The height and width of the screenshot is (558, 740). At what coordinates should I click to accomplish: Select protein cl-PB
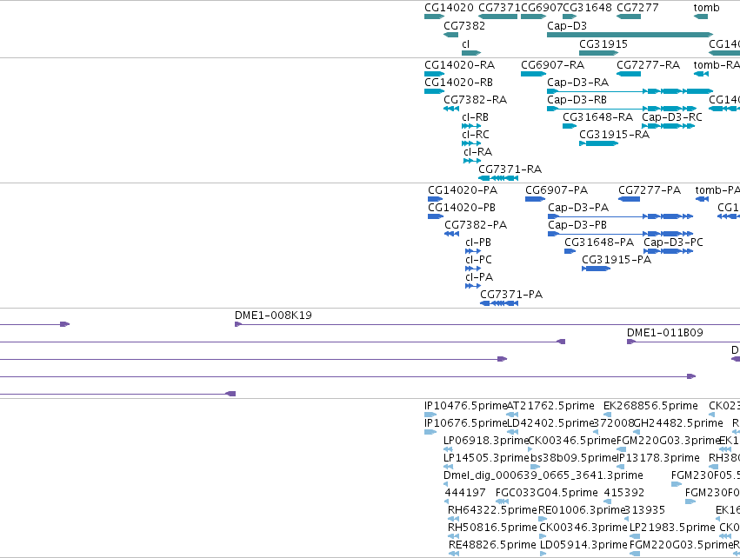[x=473, y=251]
